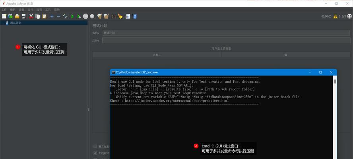The height and width of the screenshot is (159, 353).
Task: Click the yellow warning log icon
Action: coord(336,16)
